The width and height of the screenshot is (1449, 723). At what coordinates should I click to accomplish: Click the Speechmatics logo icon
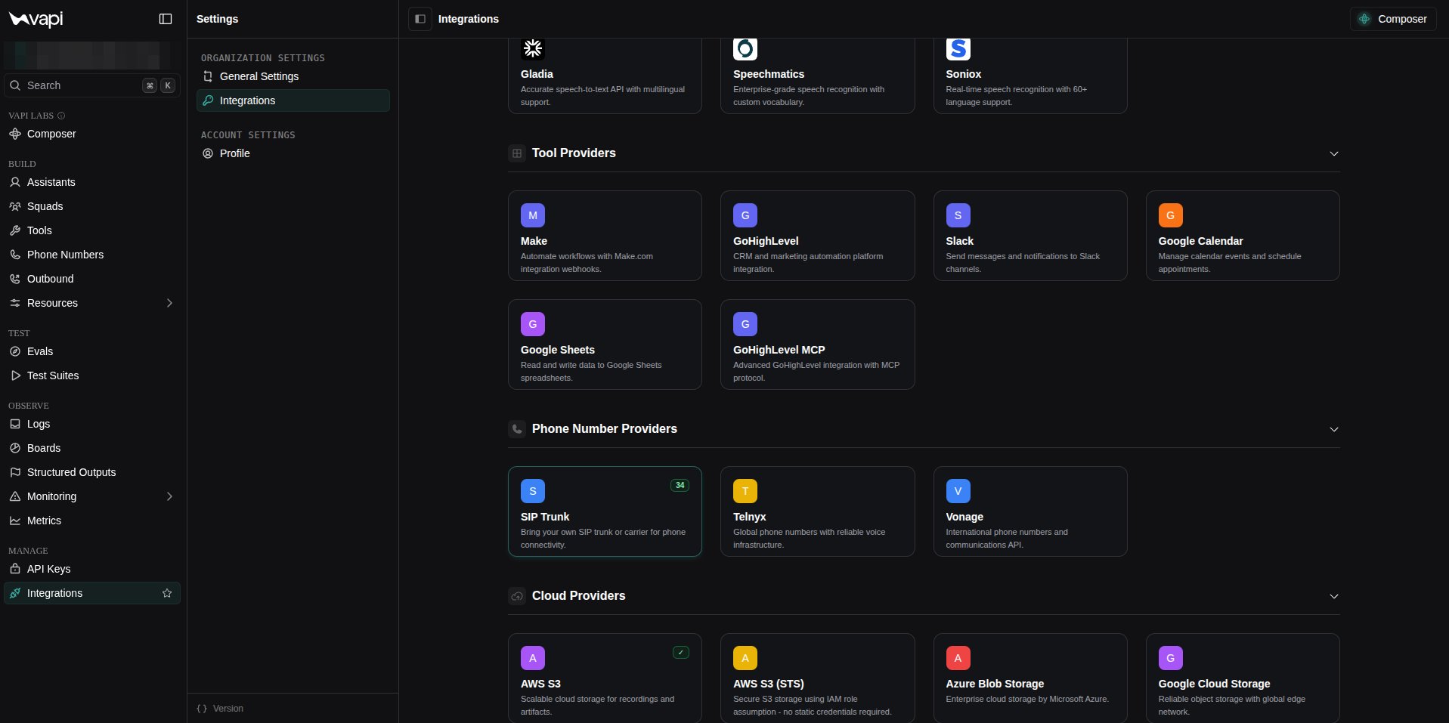click(x=745, y=48)
